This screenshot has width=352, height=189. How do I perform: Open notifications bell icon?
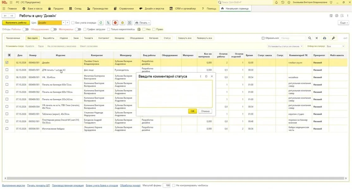coord(276,2)
